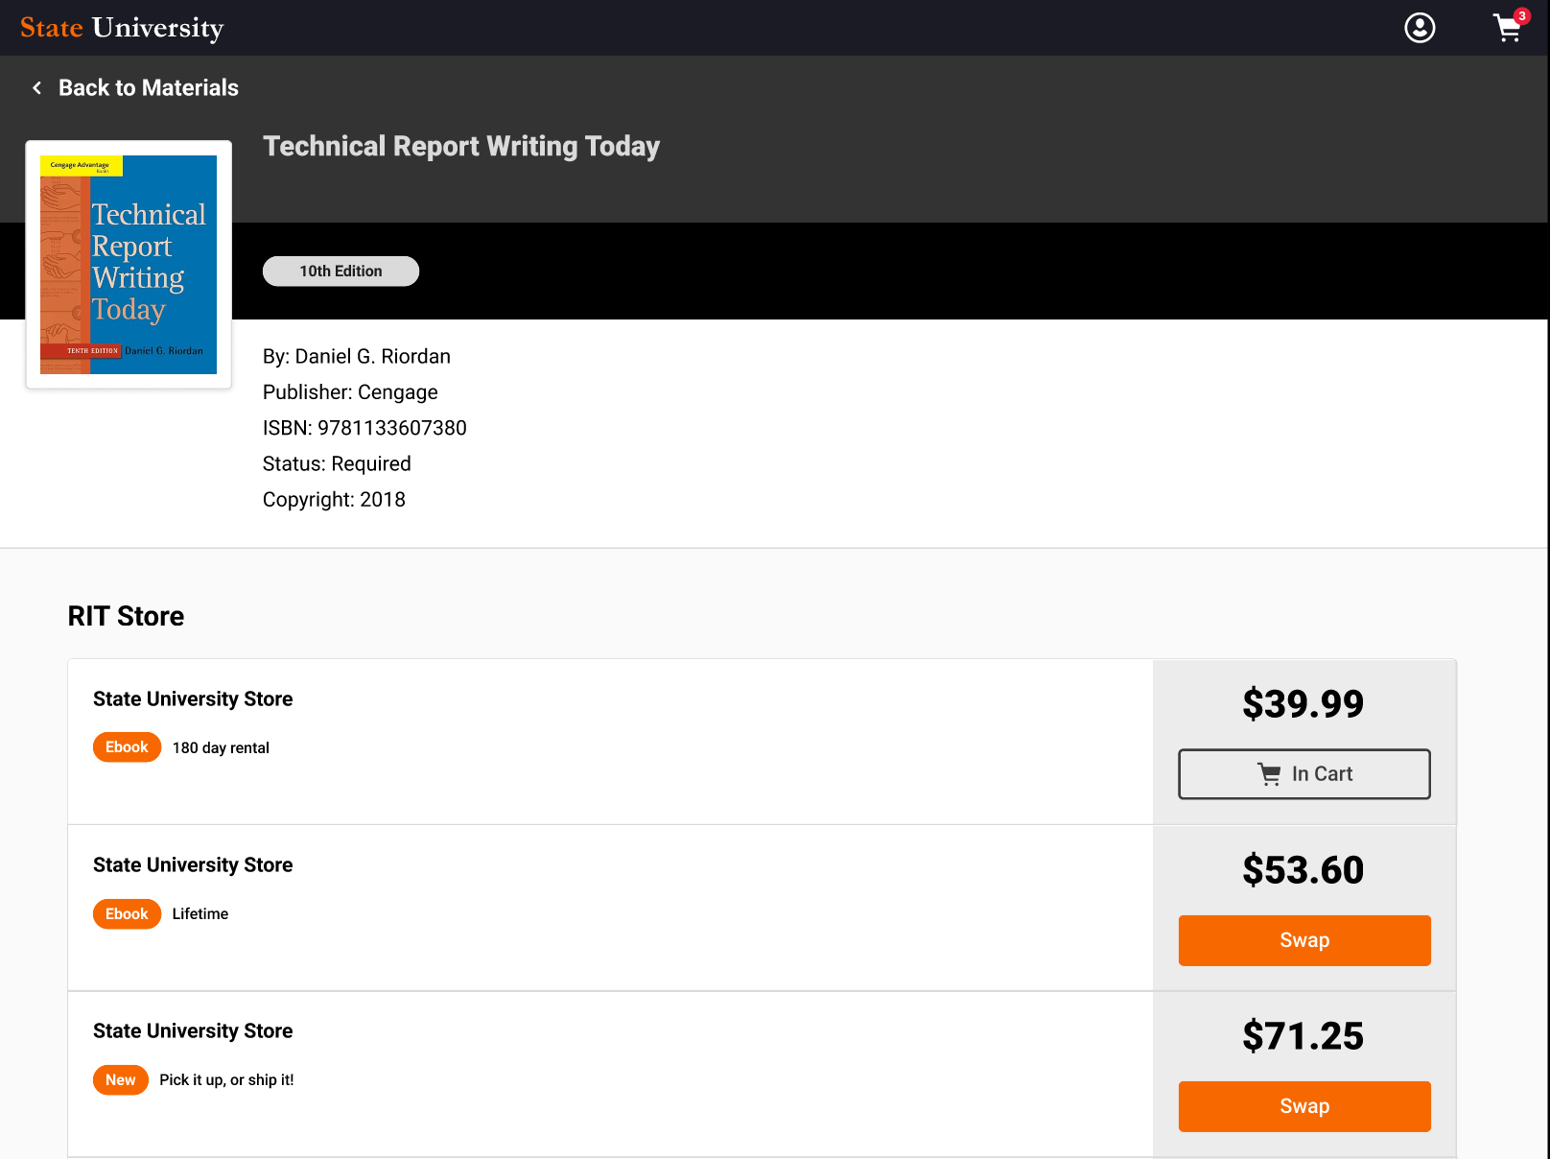Click the Ebook tag on Lifetime option

127,913
